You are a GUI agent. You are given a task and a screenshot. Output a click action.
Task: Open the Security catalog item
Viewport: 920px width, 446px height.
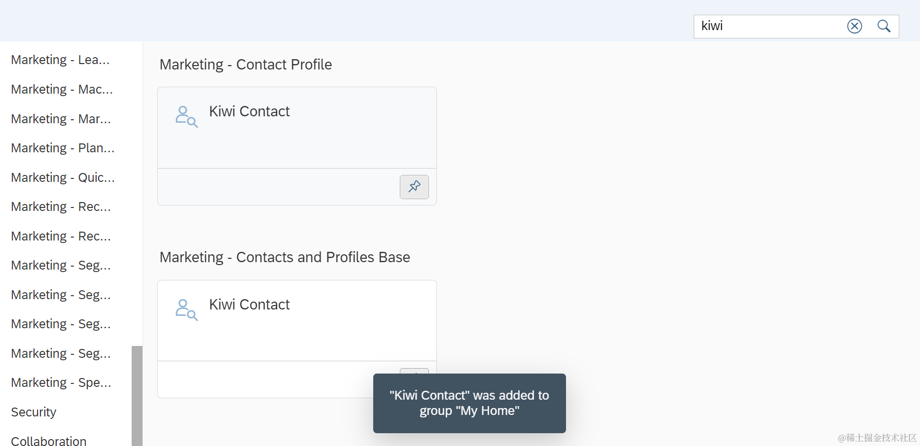point(34,412)
